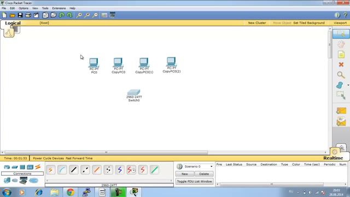Open the Drawing Palette icon
The width and height of the screenshot is (350, 197).
point(104,15)
